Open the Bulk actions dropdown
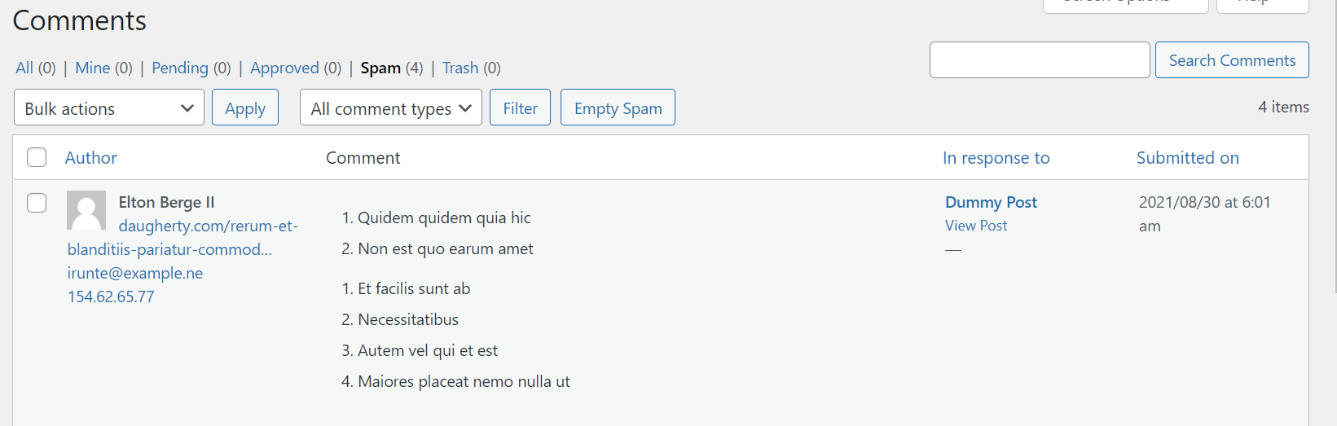 [x=109, y=108]
